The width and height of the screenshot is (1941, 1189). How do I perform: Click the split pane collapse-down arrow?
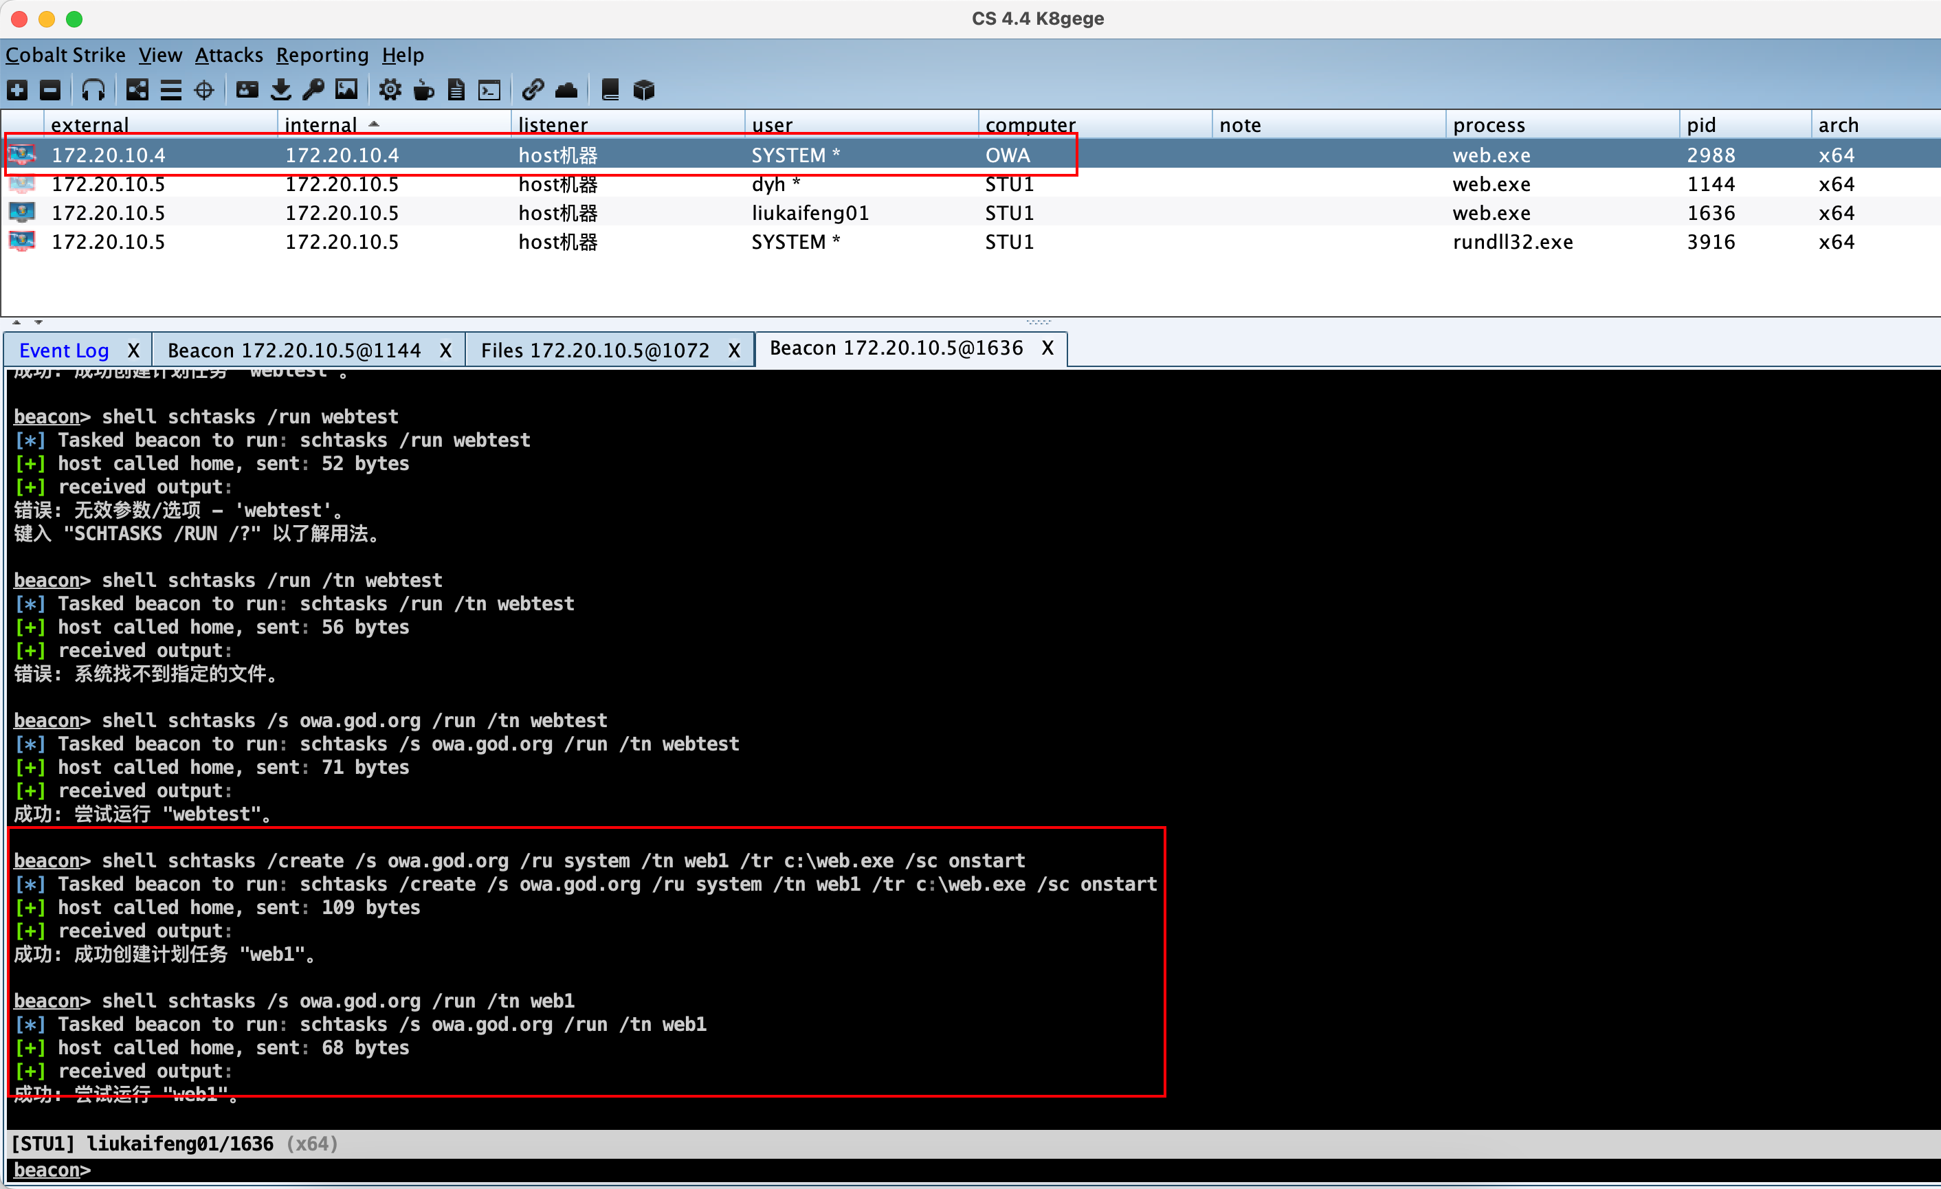coord(38,322)
